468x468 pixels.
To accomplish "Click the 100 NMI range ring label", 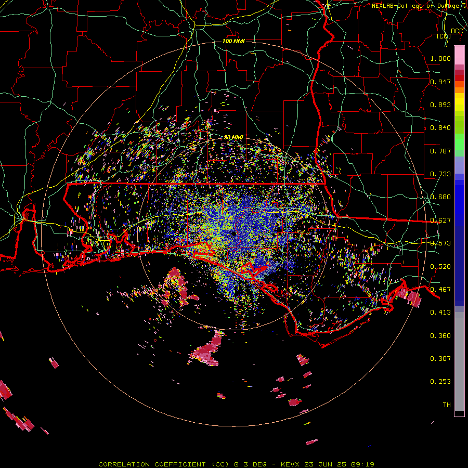I will point(233,41).
